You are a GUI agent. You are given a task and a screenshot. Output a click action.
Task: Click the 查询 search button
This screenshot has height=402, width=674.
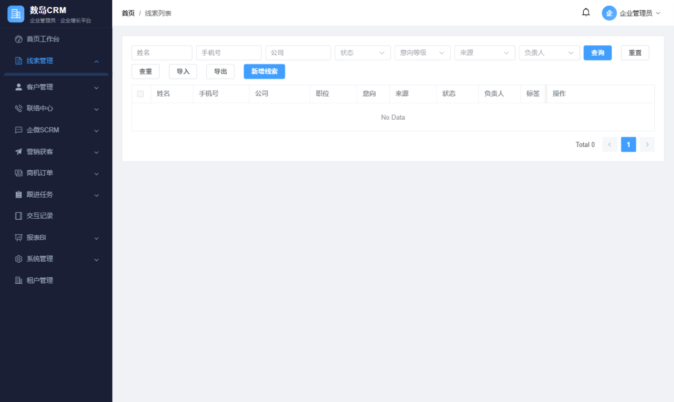point(598,53)
